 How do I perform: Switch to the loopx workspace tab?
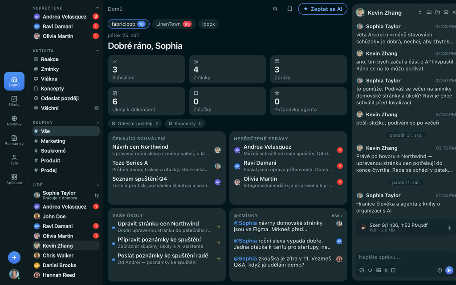pyautogui.click(x=208, y=24)
